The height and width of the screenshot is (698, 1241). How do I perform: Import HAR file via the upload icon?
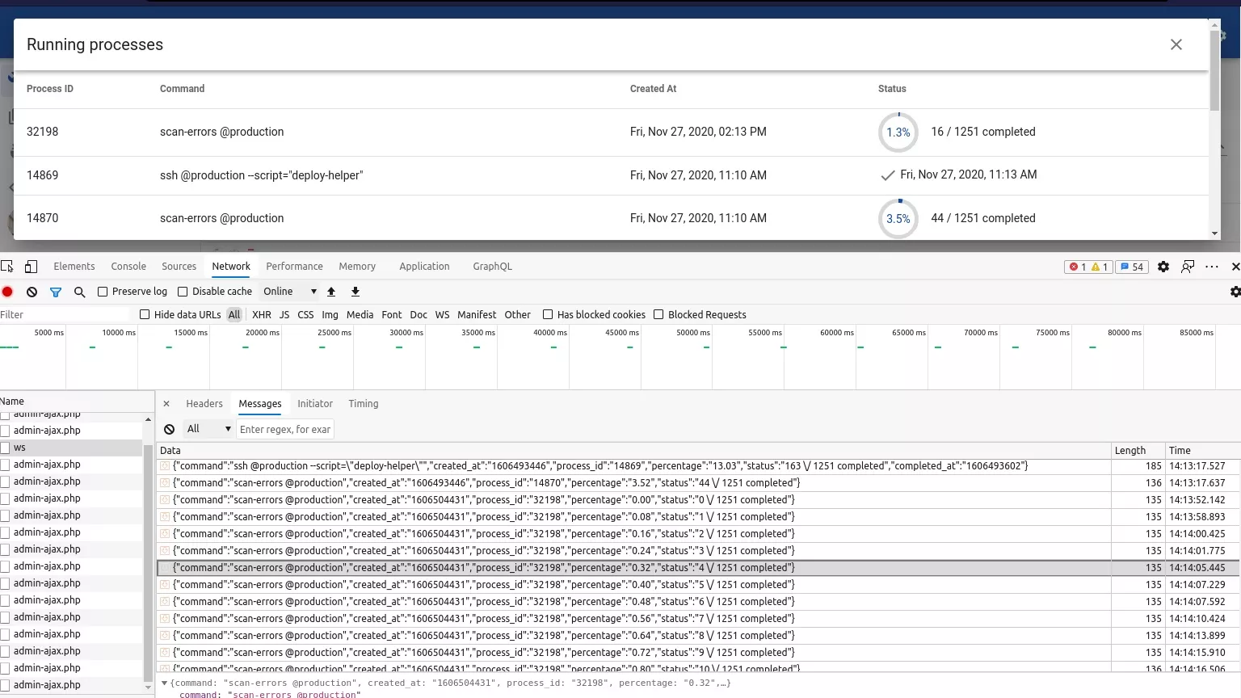[331, 292]
